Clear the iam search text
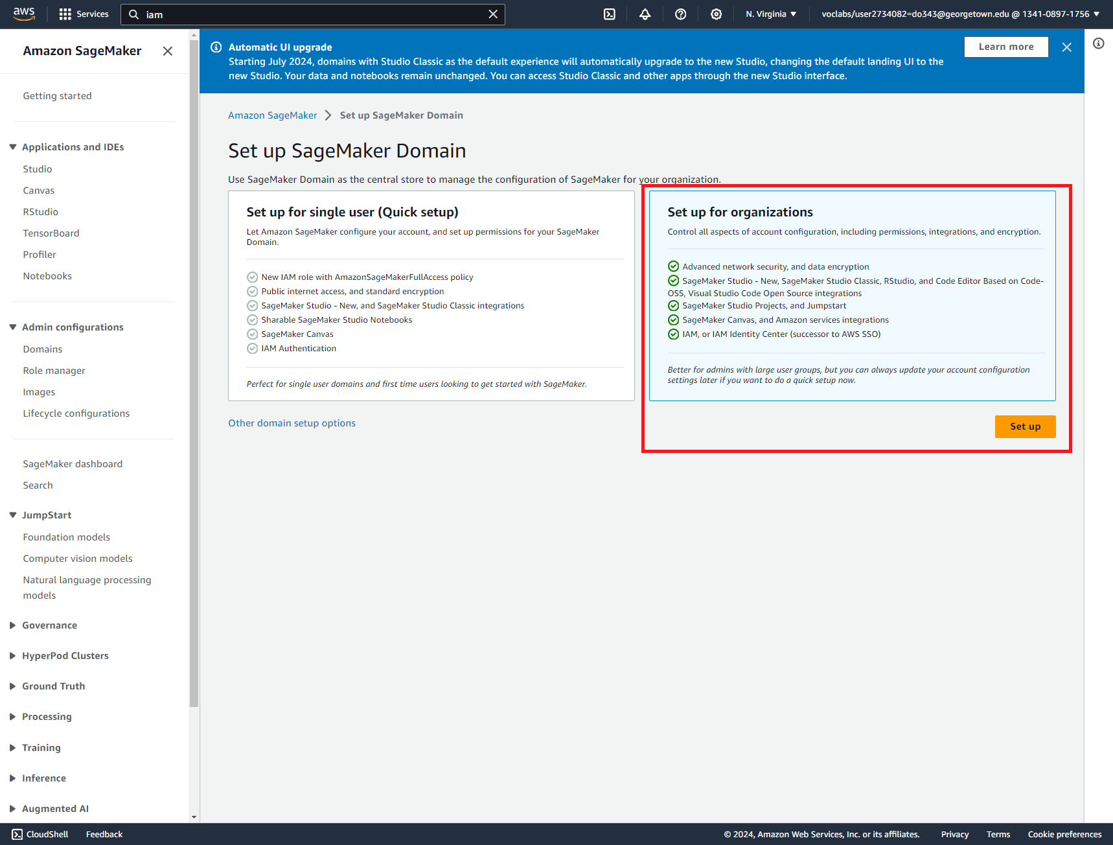Viewport: 1113px width, 845px height. (x=493, y=14)
